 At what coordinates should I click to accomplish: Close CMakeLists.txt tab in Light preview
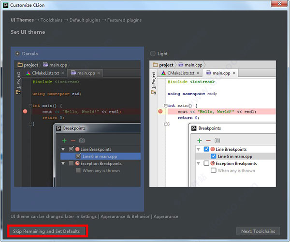coord(198,73)
